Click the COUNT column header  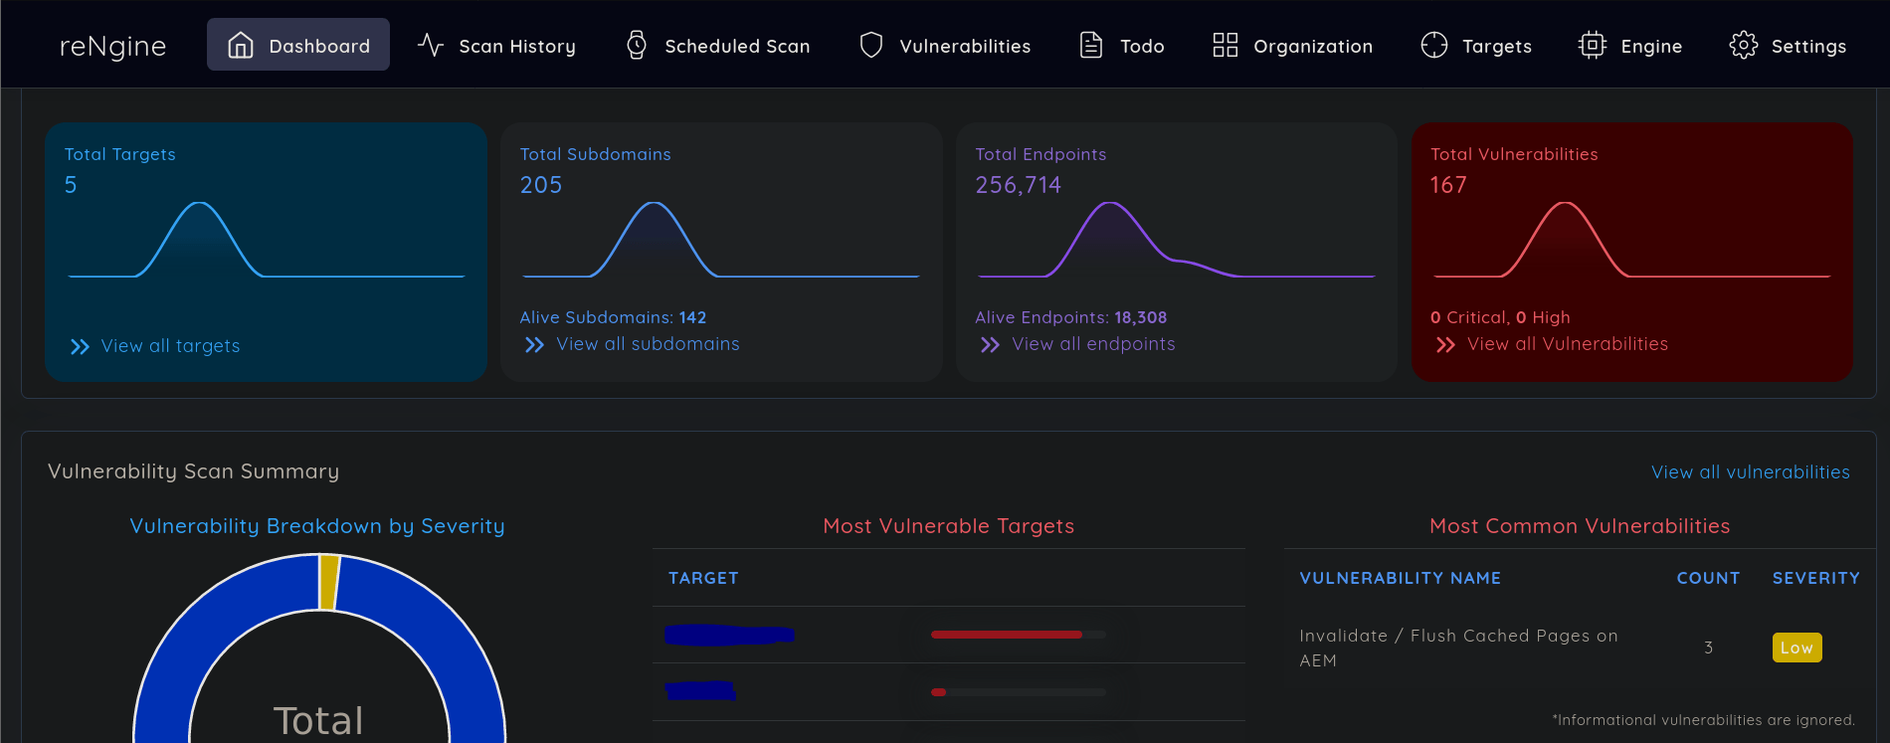[x=1708, y=578]
